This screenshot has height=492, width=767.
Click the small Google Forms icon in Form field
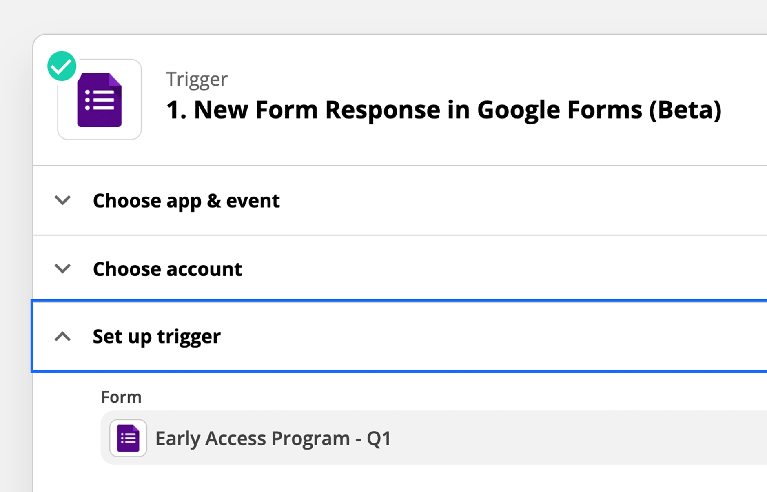[x=128, y=438]
